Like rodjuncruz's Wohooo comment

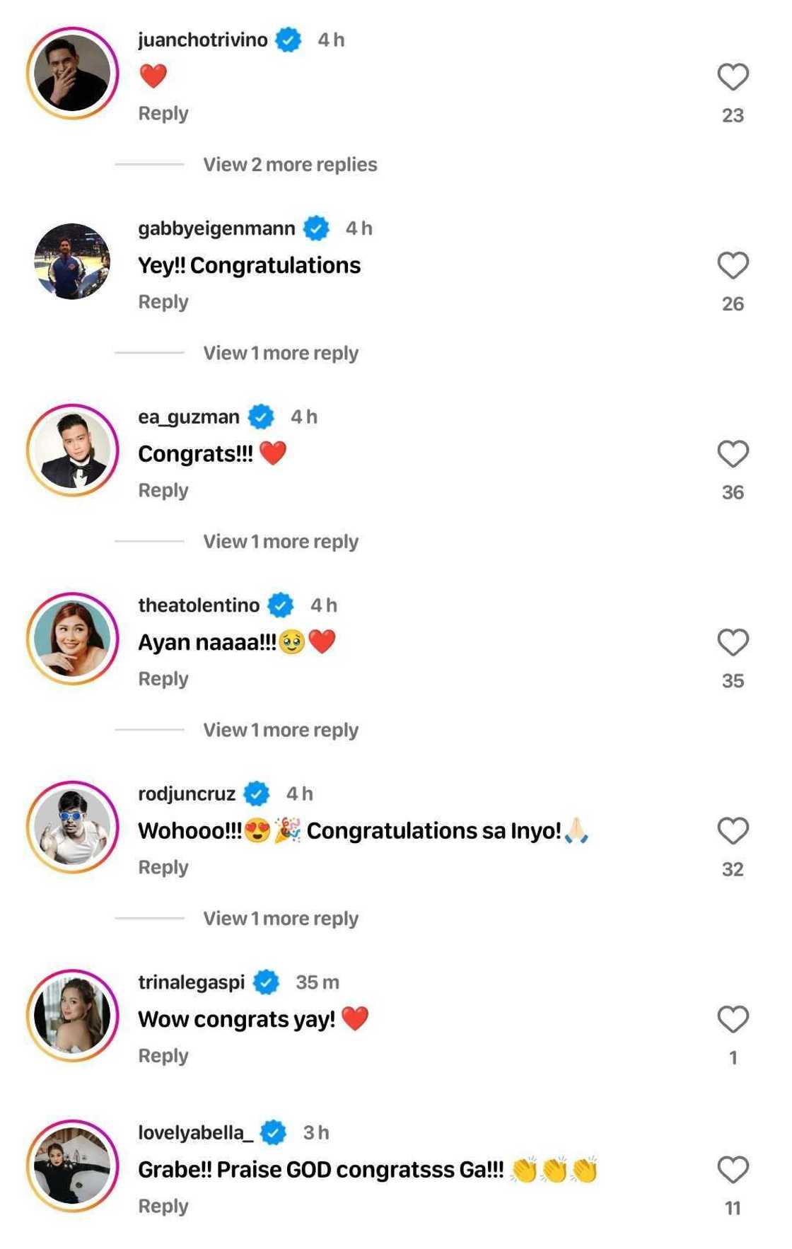click(x=733, y=831)
